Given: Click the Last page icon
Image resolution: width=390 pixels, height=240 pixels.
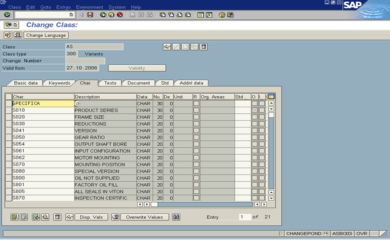Looking at the screenshot, I should point(188,15).
